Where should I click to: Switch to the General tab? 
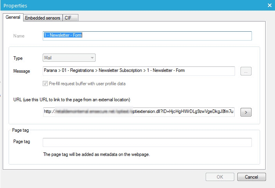click(13, 17)
